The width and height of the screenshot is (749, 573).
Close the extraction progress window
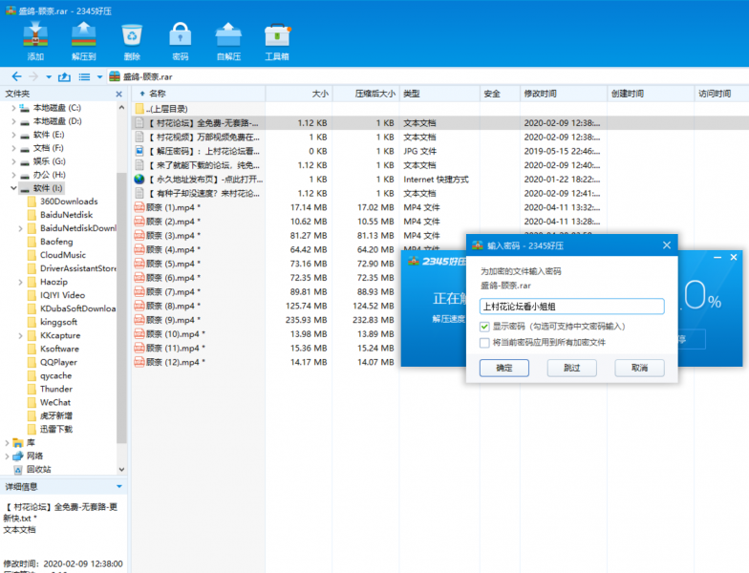734,258
